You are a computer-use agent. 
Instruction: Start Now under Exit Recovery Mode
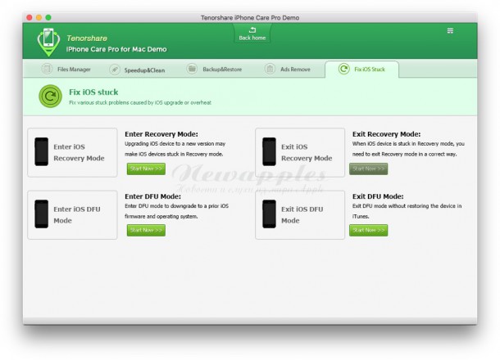[x=368, y=169]
